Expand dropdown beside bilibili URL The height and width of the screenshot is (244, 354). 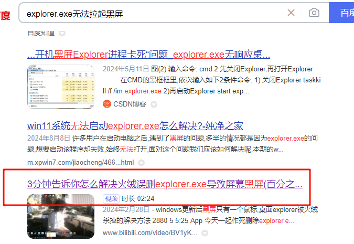tap(205, 233)
